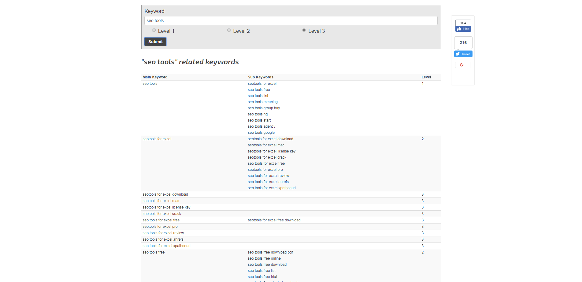Click sub keyword 'seo tools agency'
Screen dimensions: 582x282
pos(261,126)
